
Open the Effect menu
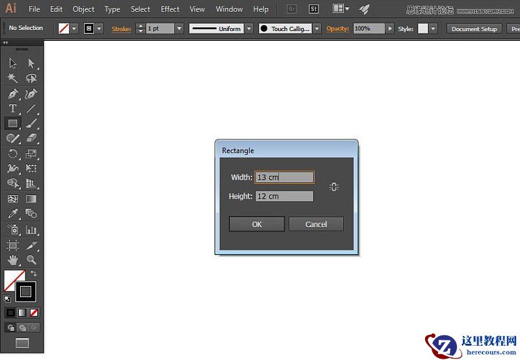170,9
